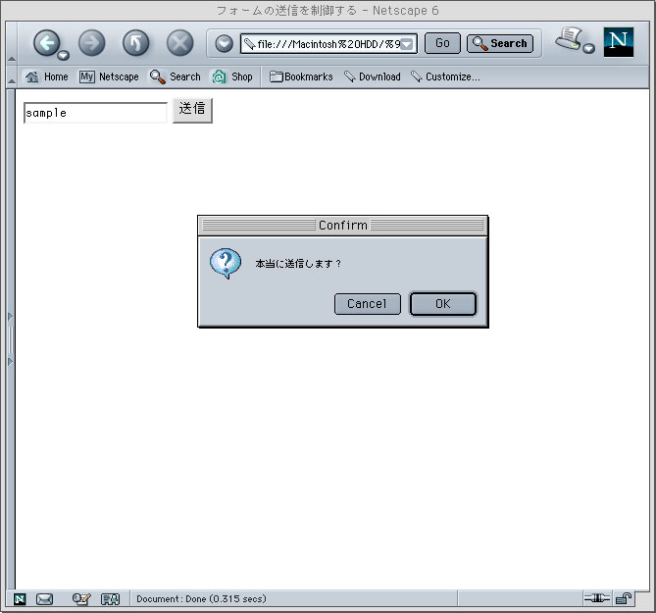This screenshot has height=613, width=656.
Task: Open the Download bookmark
Action: click(x=372, y=77)
